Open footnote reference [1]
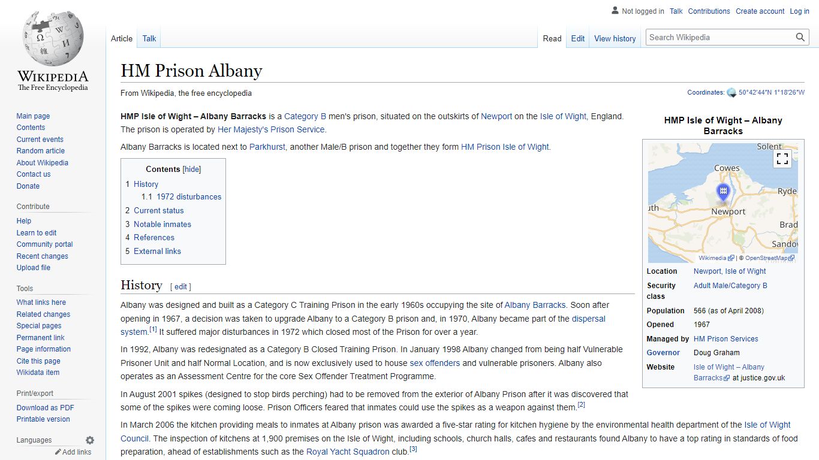Viewport: 819px width, 460px height. [153, 329]
